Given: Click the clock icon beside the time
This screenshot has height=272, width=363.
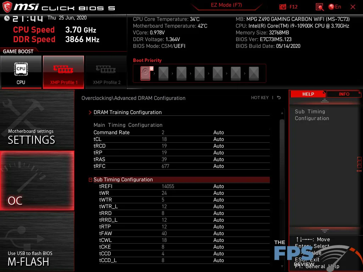Looking at the screenshot, I should tap(7, 18).
